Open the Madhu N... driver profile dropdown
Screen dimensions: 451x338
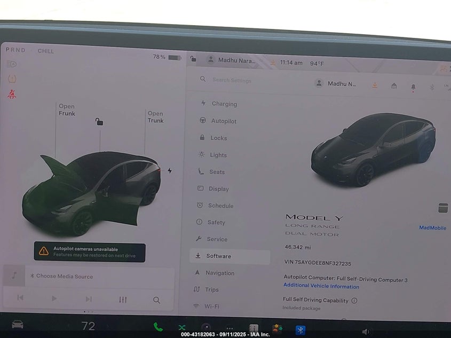point(335,84)
